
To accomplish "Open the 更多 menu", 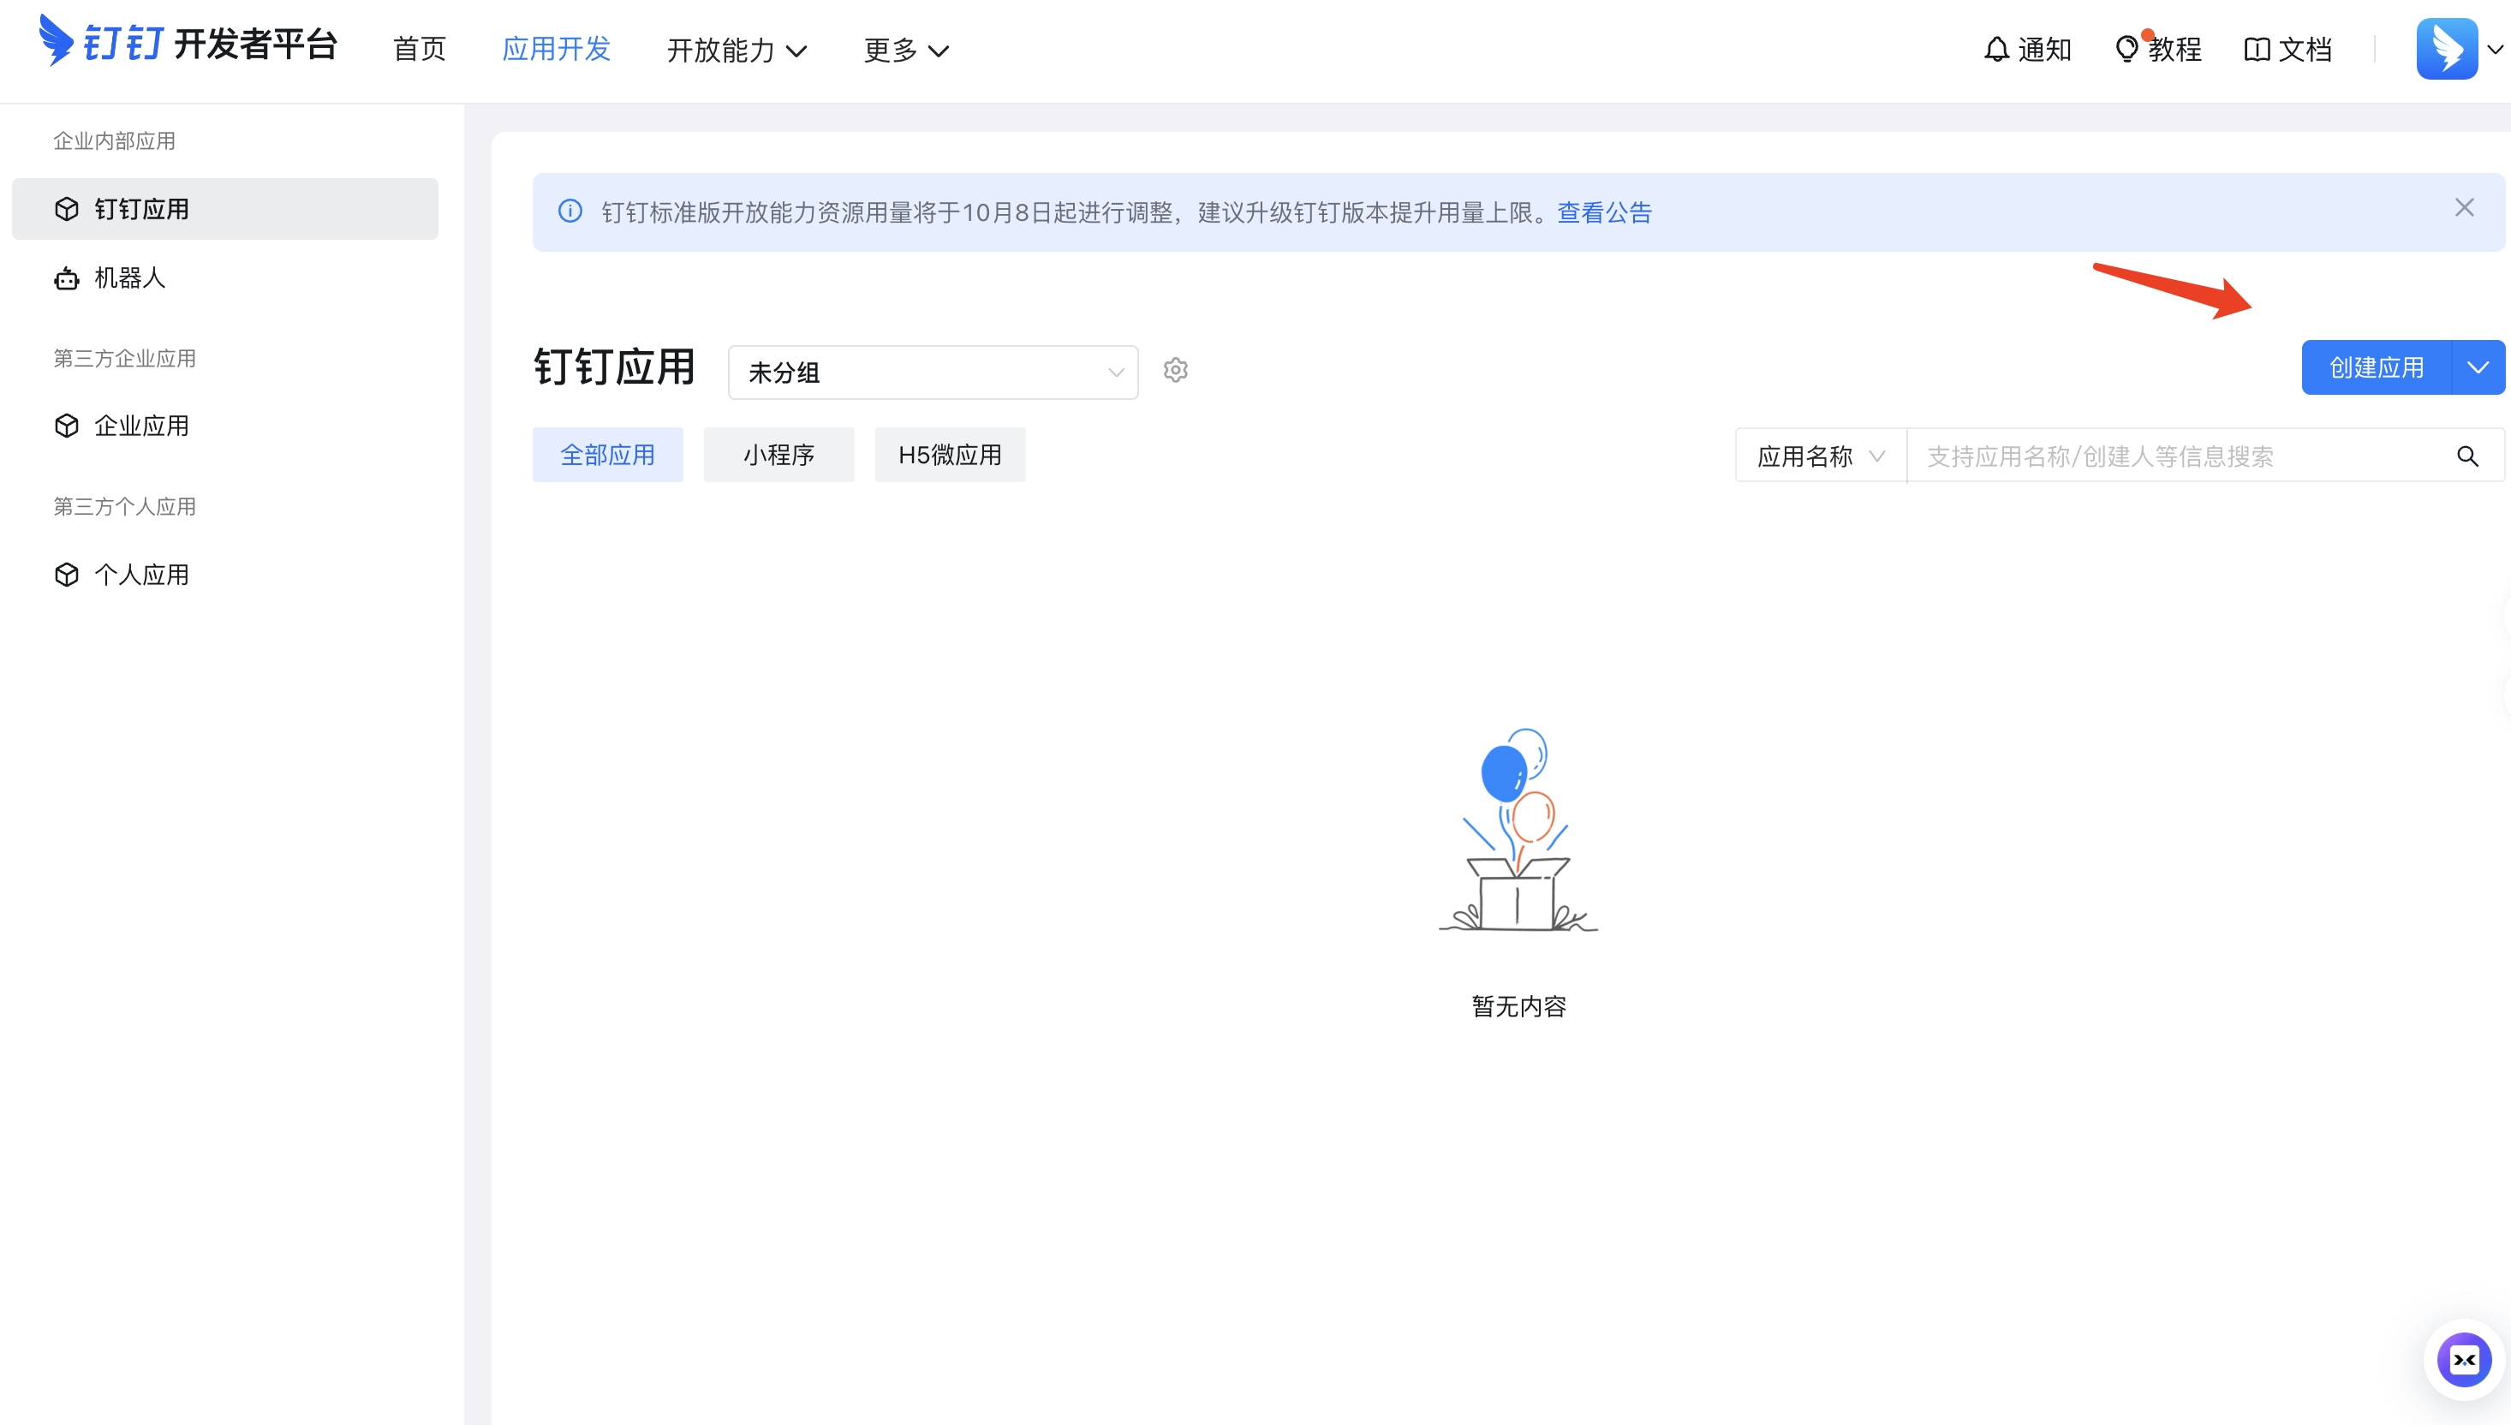I will pyautogui.click(x=904, y=50).
